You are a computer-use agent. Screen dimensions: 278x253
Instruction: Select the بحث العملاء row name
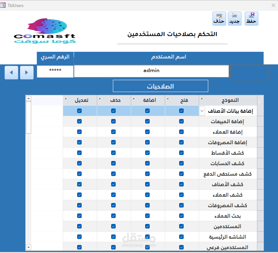click(228, 216)
